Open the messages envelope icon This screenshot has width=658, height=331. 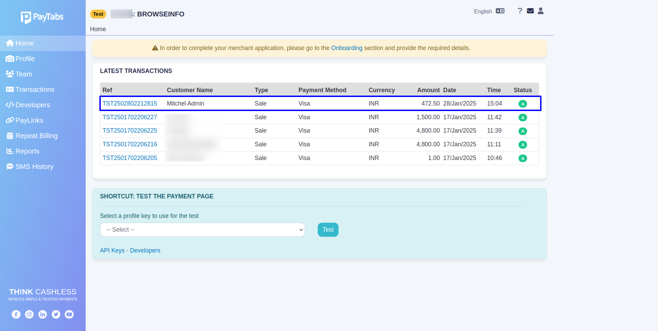coord(530,11)
